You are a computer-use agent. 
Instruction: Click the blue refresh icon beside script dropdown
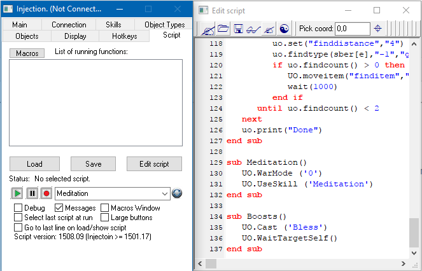coord(177,193)
